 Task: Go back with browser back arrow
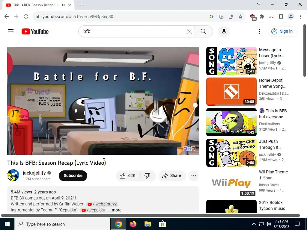[7, 16]
